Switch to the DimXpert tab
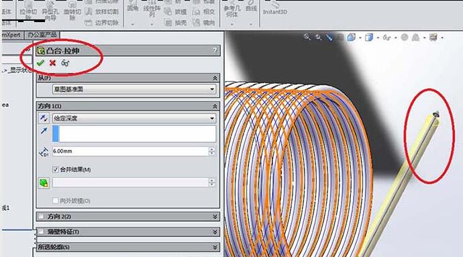 [12, 35]
